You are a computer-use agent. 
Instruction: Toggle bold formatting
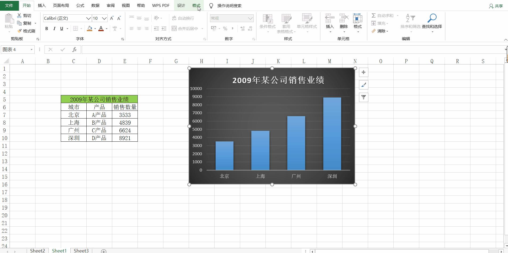pos(46,28)
